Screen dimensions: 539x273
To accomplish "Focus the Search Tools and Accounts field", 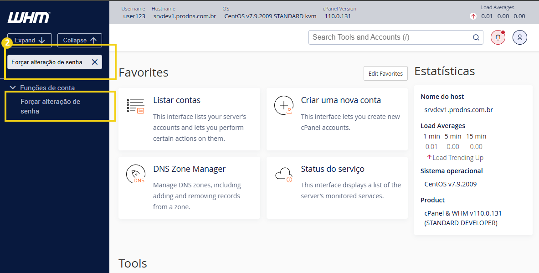I will pyautogui.click(x=396, y=37).
